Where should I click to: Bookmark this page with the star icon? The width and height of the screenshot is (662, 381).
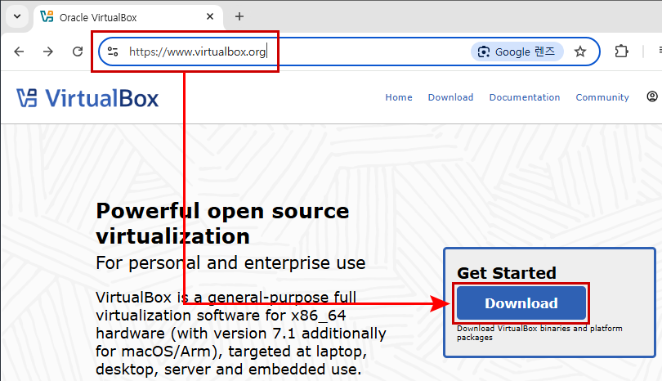580,52
